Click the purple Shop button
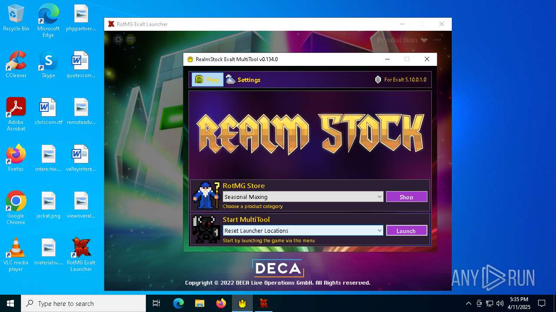This screenshot has width=556, height=312. pyautogui.click(x=407, y=197)
